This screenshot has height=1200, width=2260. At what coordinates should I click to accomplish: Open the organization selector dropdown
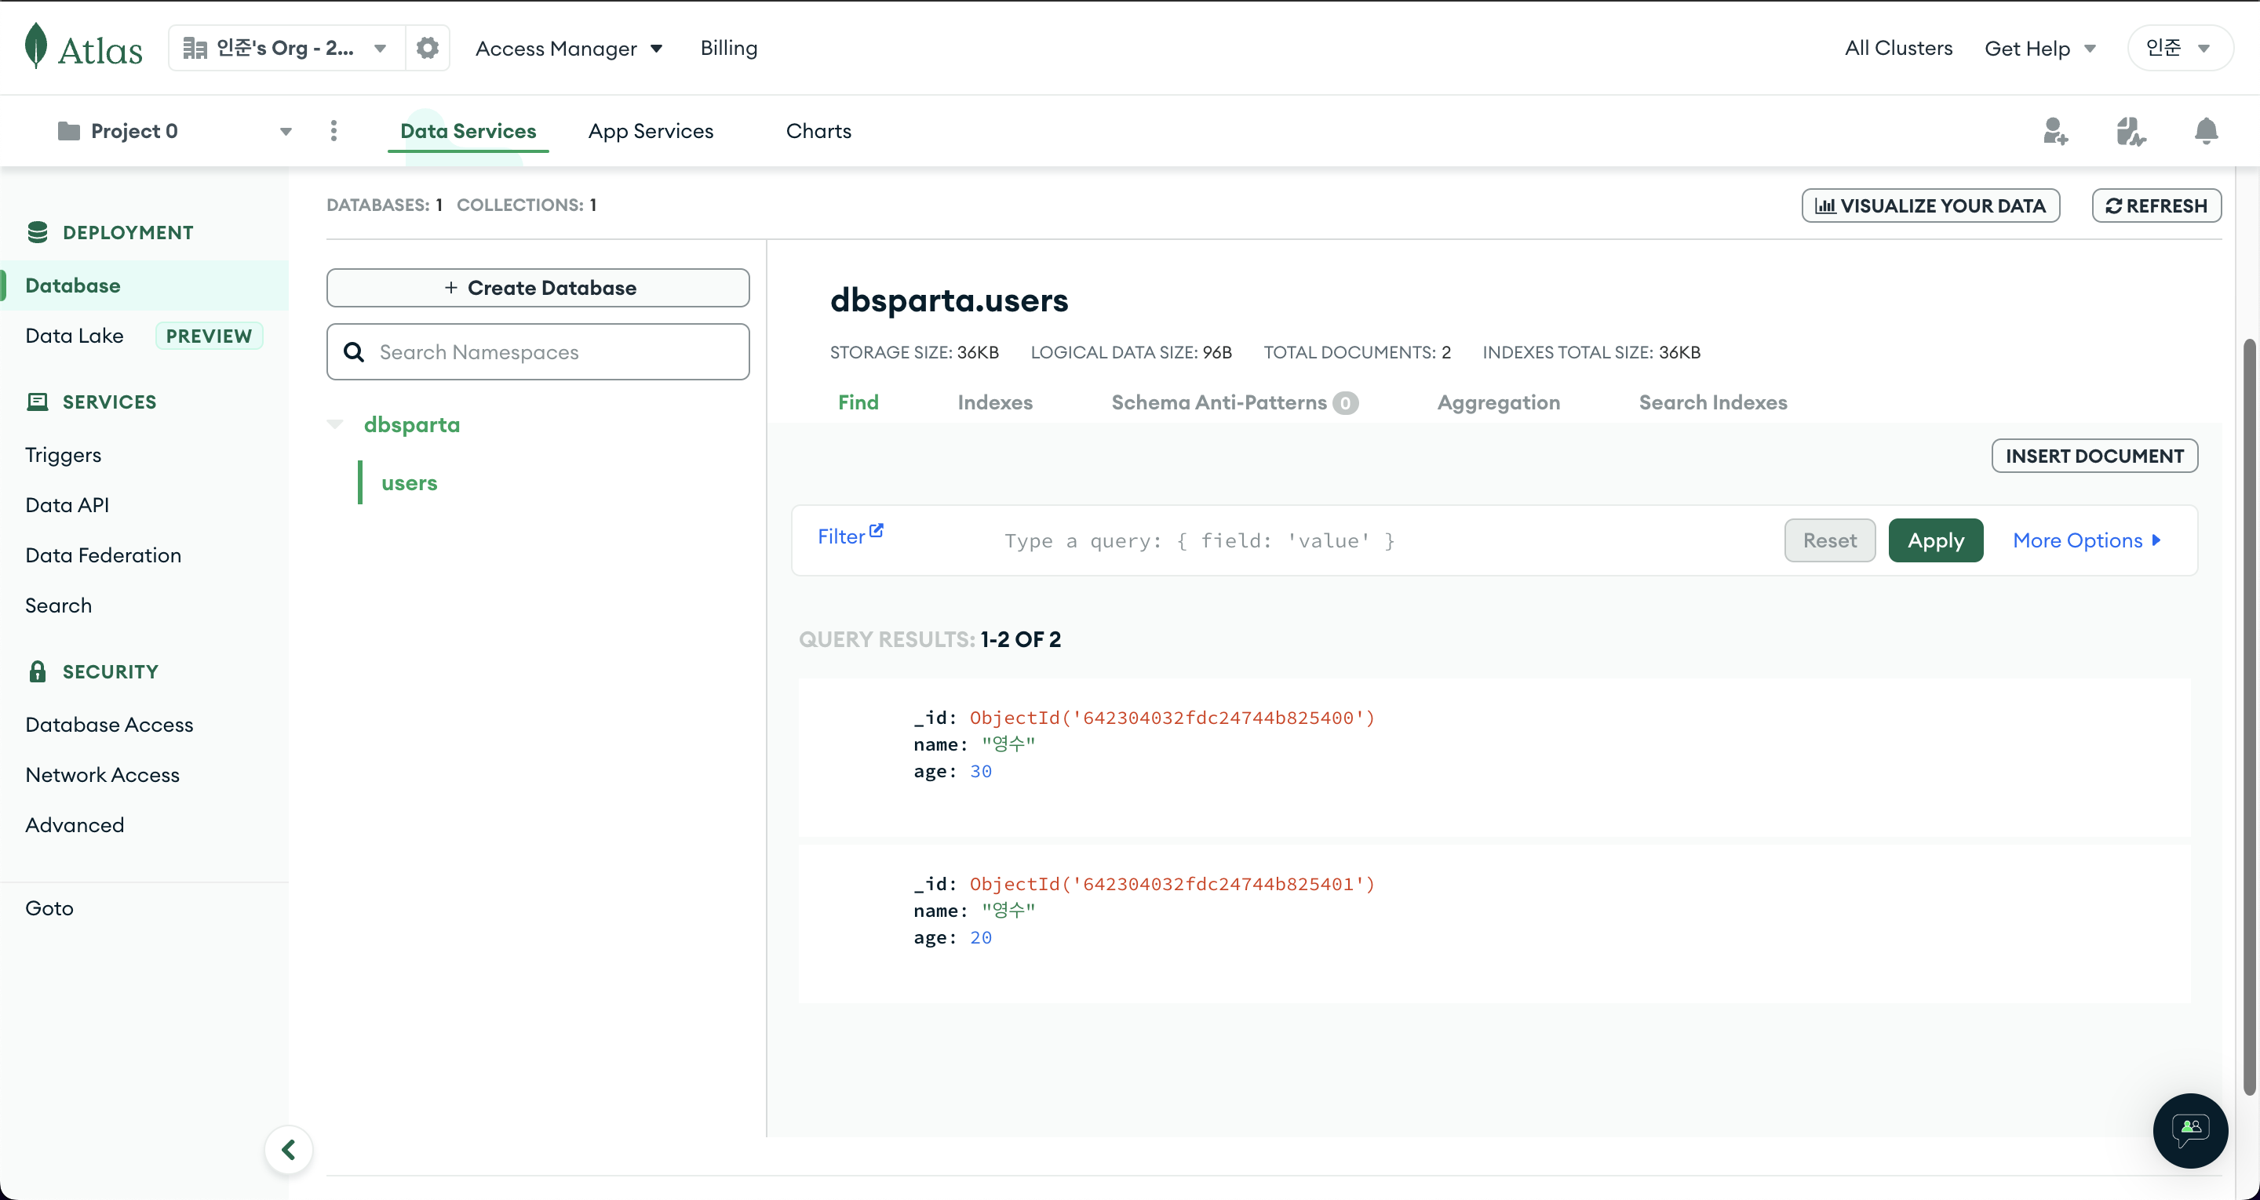click(287, 47)
